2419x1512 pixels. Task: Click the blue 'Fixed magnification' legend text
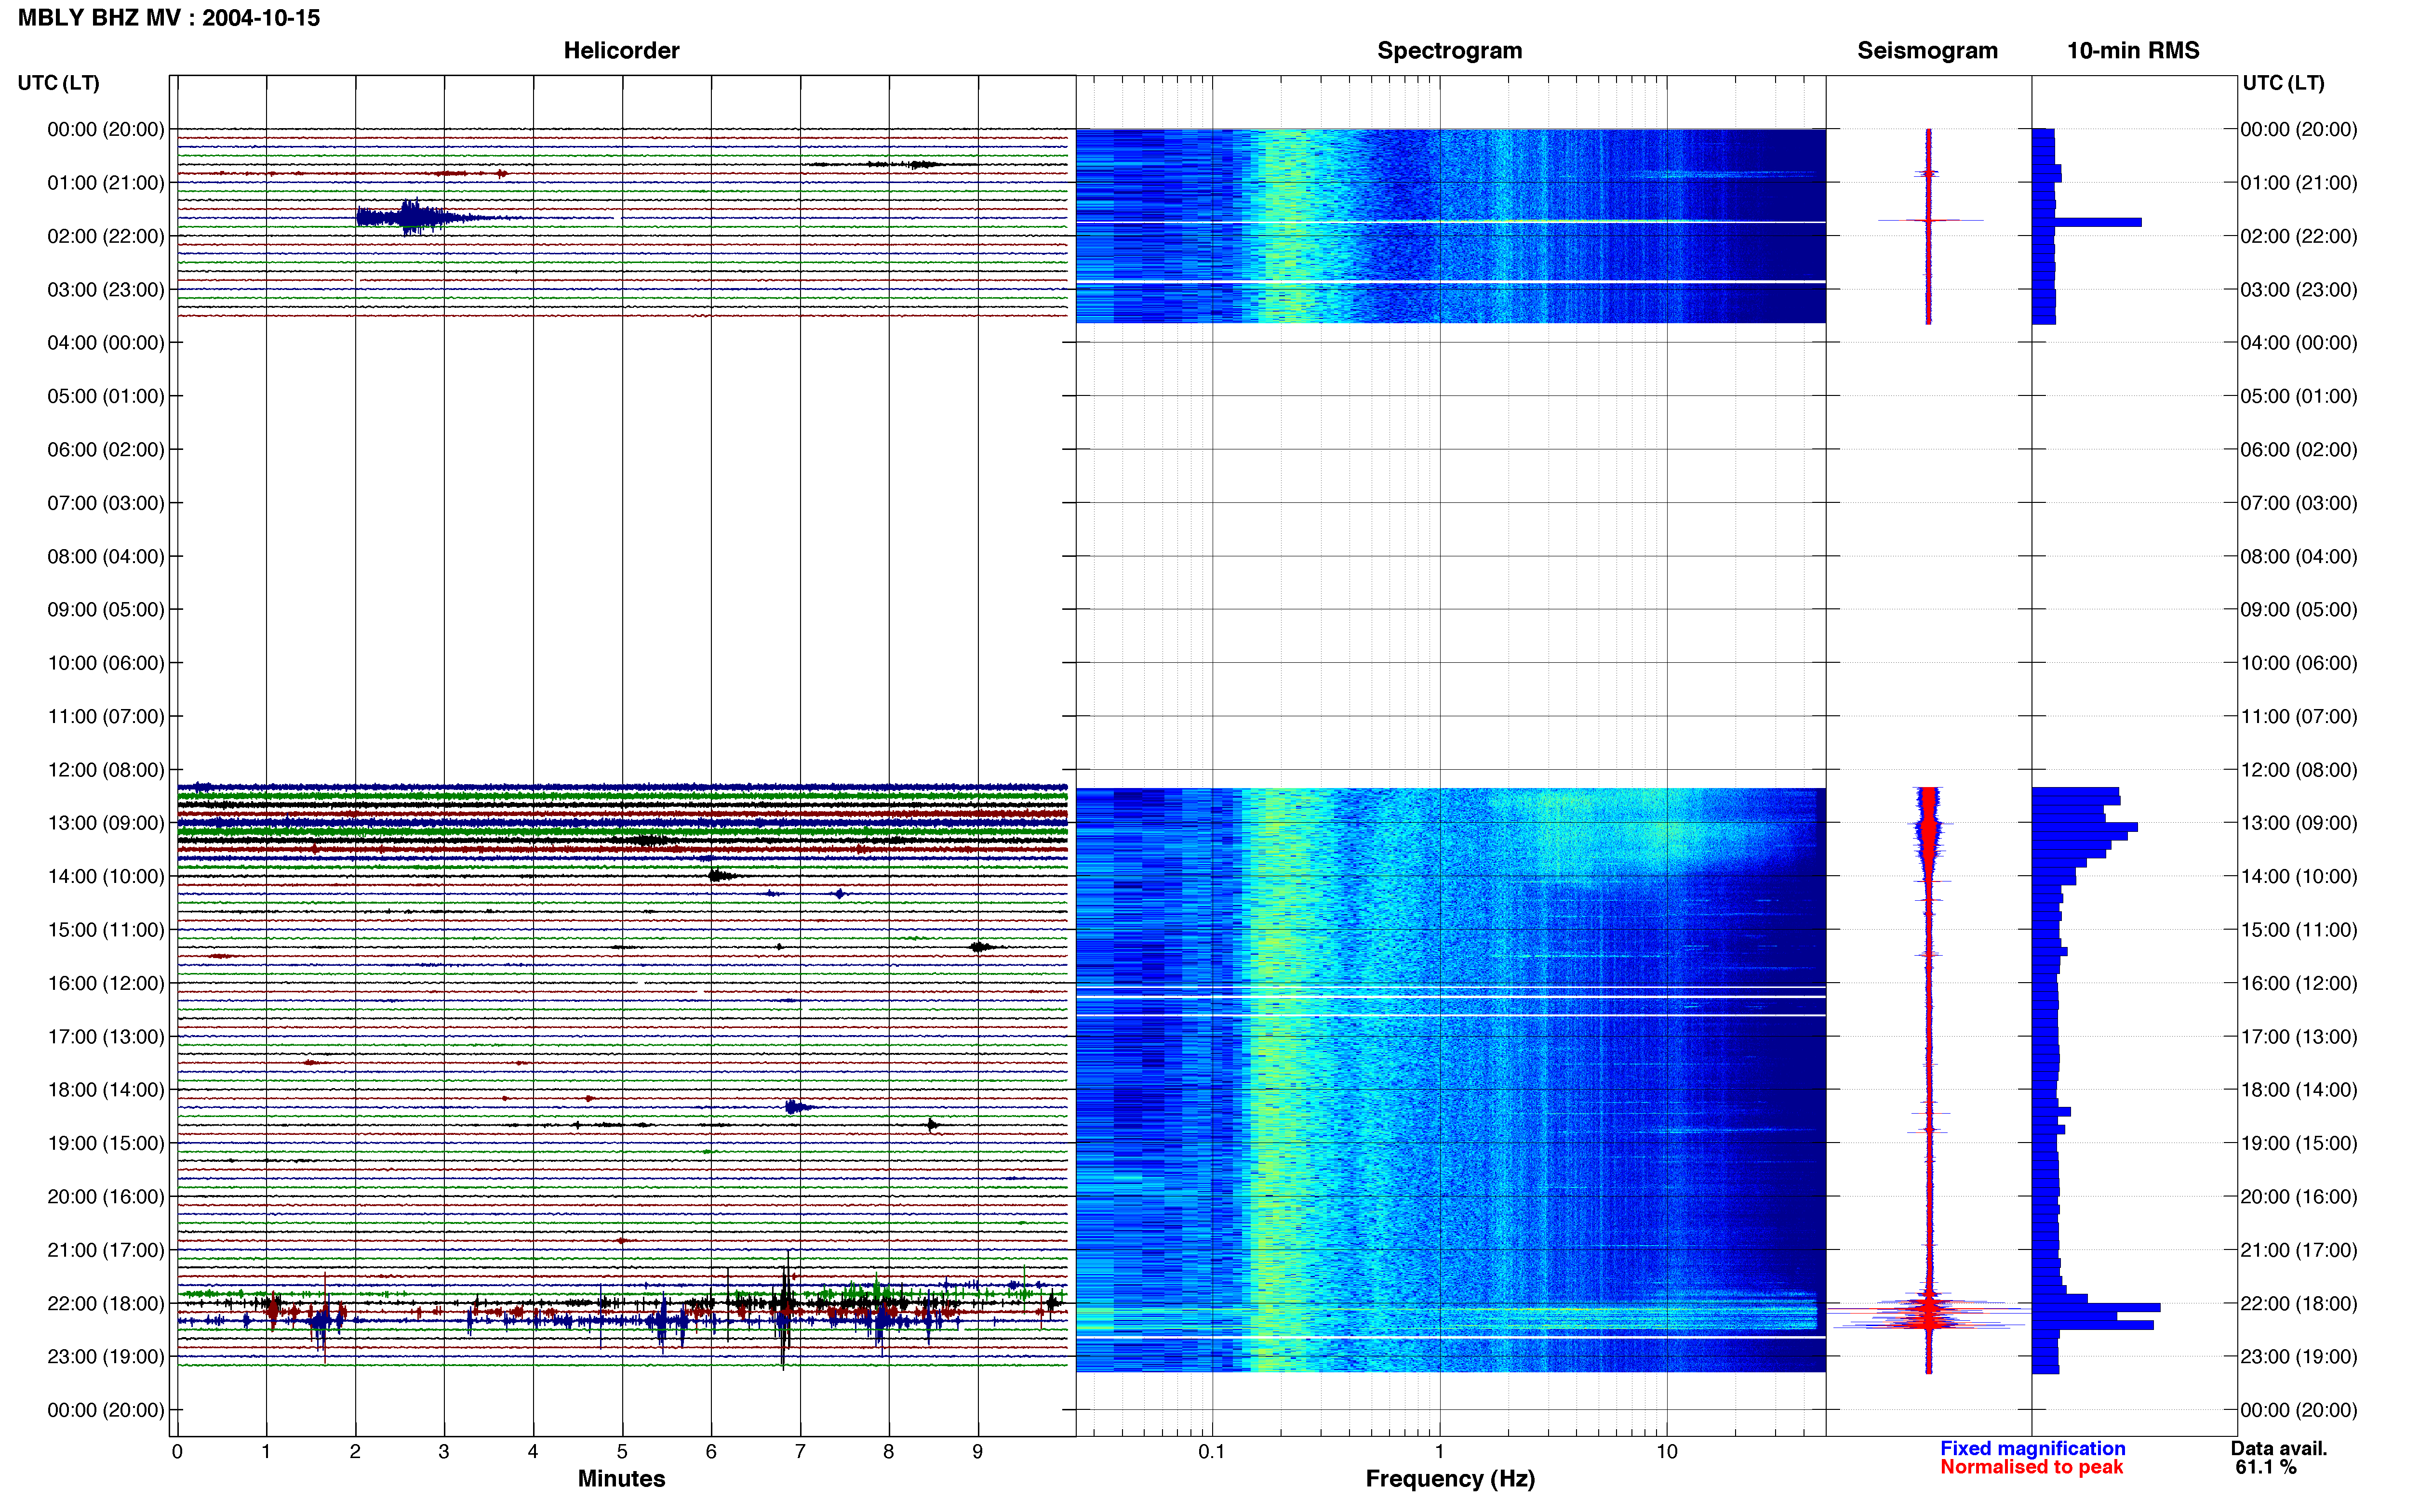pyautogui.click(x=2032, y=1448)
